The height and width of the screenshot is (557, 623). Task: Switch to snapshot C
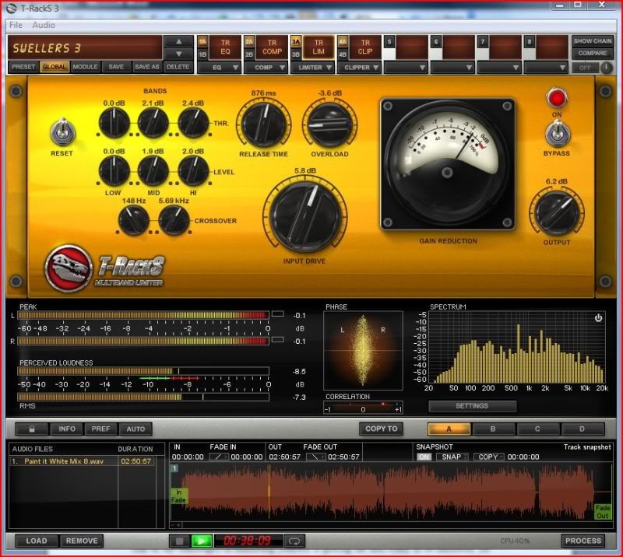[x=537, y=429]
